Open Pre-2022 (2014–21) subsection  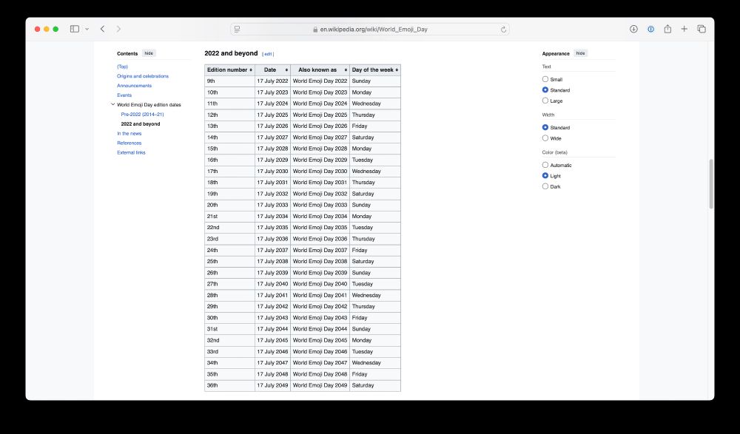pos(142,114)
